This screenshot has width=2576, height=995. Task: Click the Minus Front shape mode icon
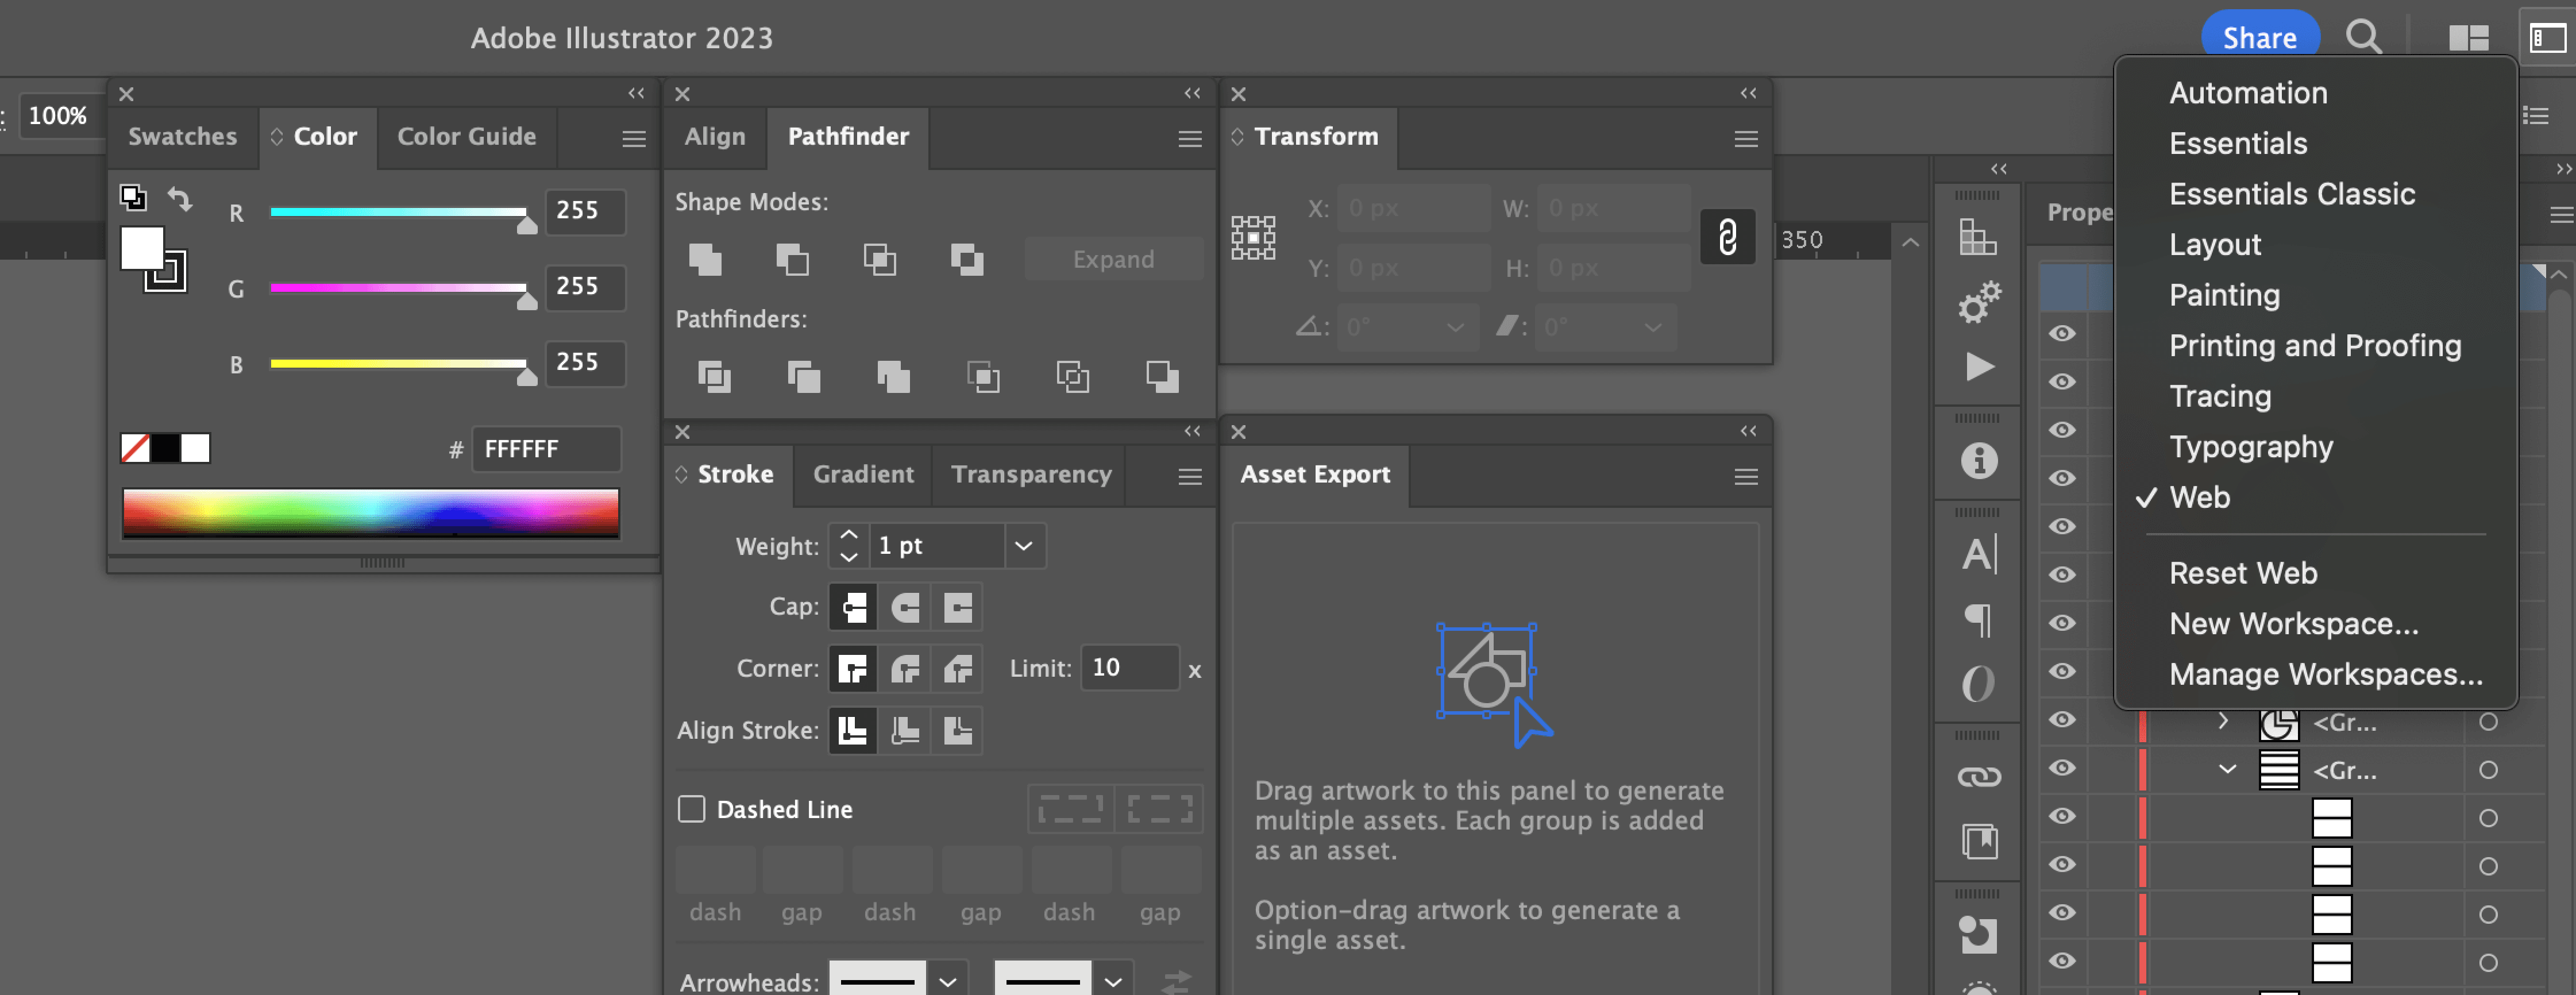(792, 260)
